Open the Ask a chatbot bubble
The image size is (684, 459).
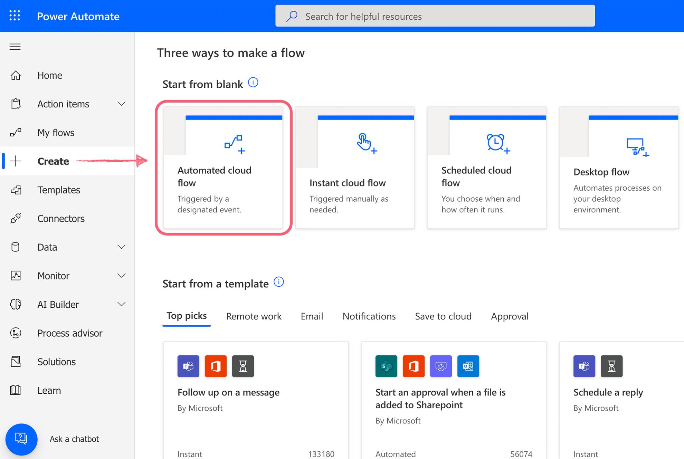coord(21,439)
